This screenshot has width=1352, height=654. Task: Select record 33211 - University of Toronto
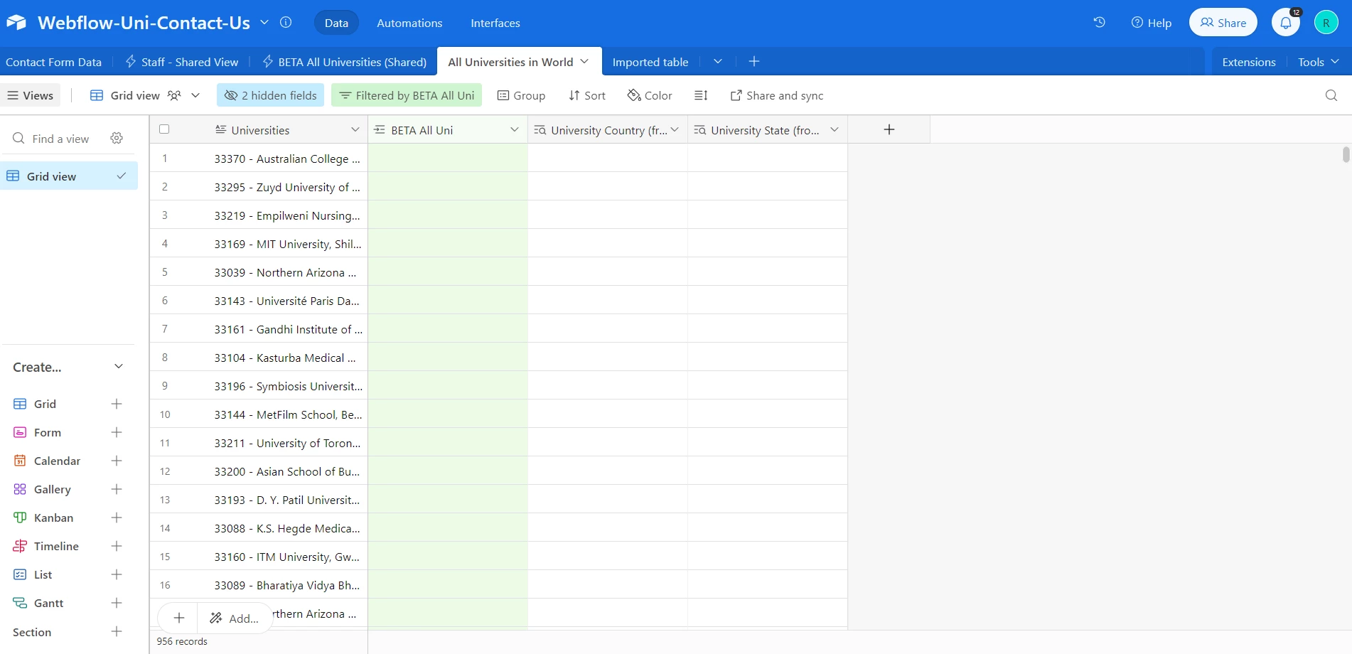point(287,443)
